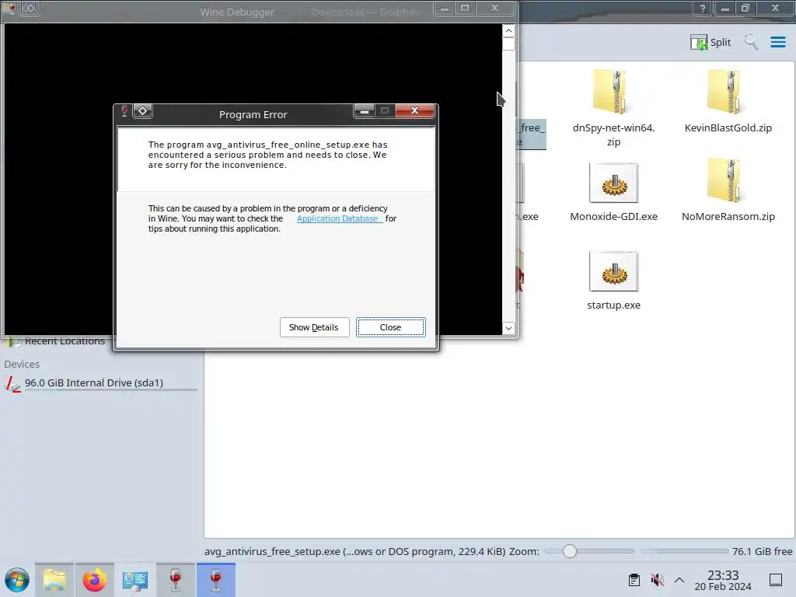Launch Firefox from the taskbar
Viewport: 796px width, 597px height.
tap(94, 580)
